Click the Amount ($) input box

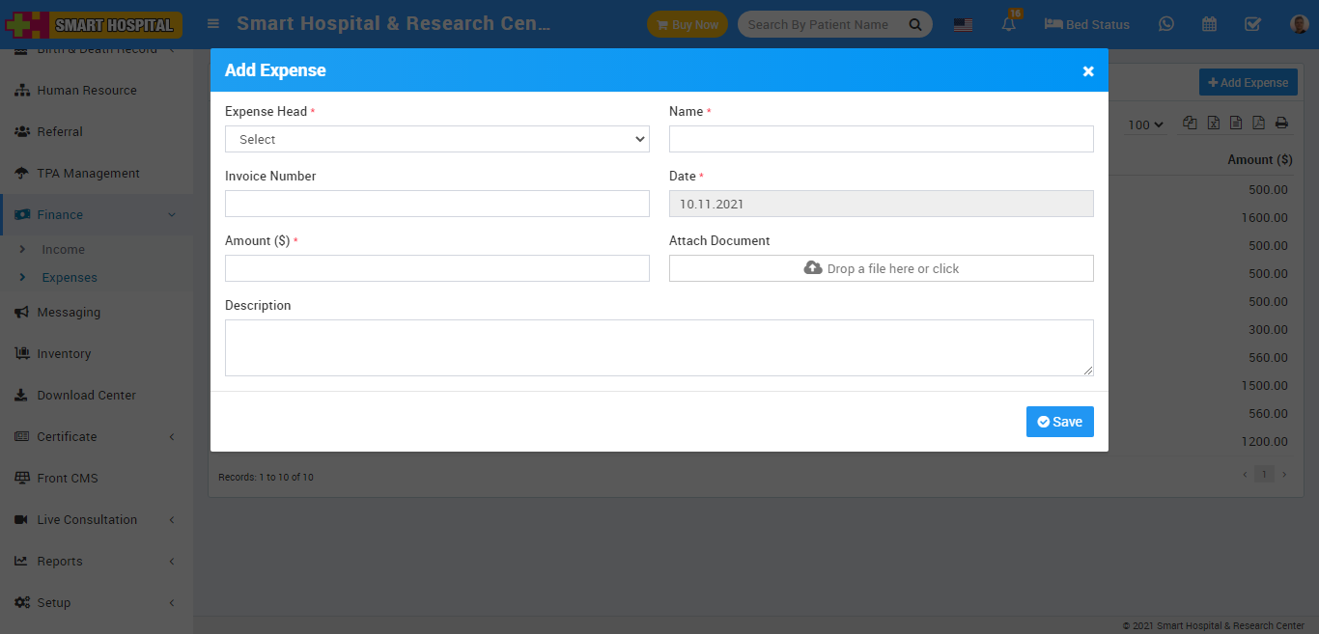(436, 268)
